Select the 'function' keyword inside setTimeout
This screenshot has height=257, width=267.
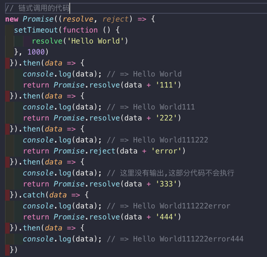click(80, 30)
